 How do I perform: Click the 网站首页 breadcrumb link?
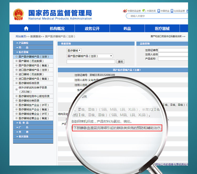pos(21,36)
